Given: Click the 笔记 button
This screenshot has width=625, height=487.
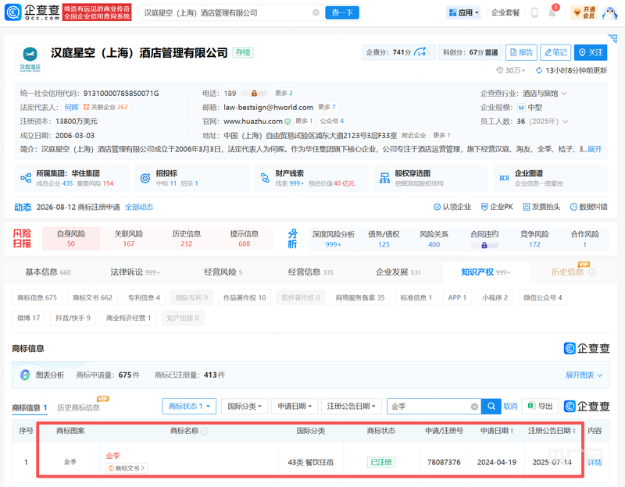Looking at the screenshot, I should point(555,52).
